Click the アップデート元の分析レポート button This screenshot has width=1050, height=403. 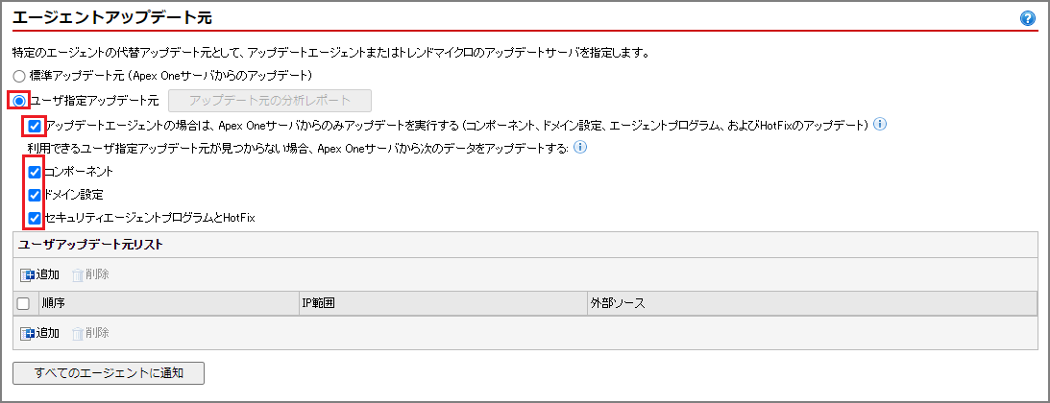click(x=270, y=101)
